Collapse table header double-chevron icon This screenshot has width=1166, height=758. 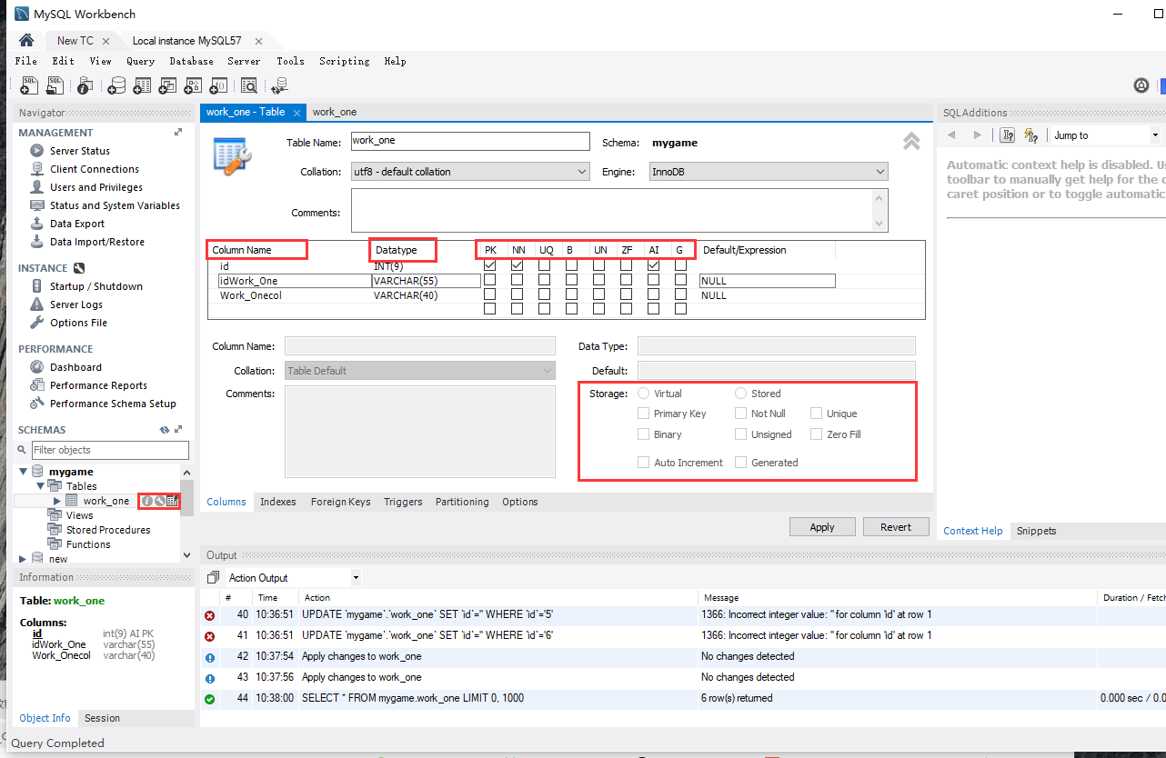[x=910, y=141]
